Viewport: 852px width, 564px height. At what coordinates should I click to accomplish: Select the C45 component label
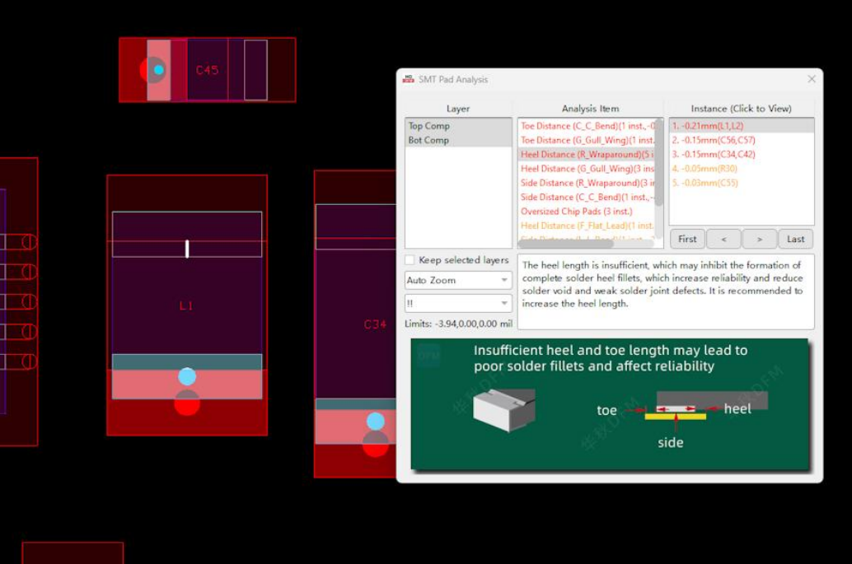click(207, 70)
